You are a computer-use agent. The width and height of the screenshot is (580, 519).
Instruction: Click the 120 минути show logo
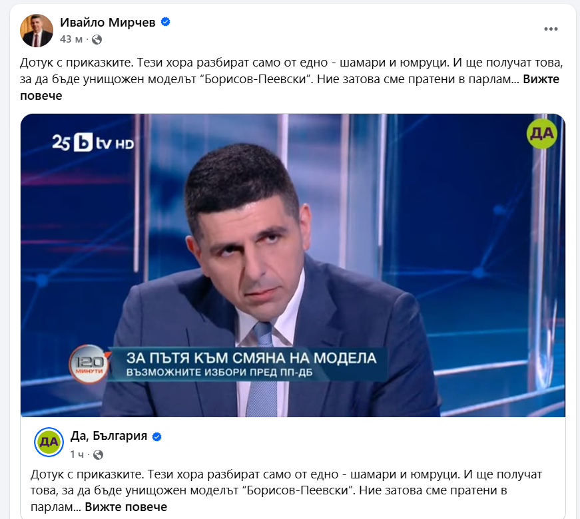point(89,364)
